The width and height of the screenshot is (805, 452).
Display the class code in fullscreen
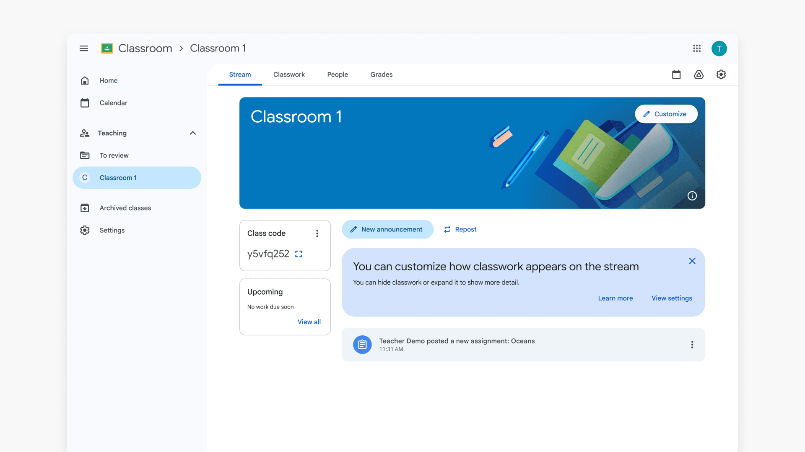coord(299,254)
